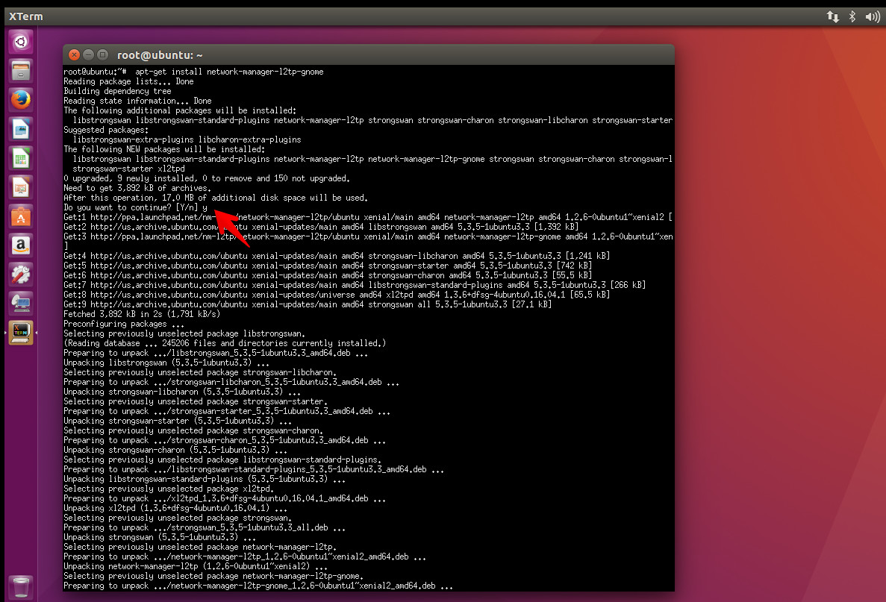Image resolution: width=886 pixels, height=602 pixels.
Task: Launch Firefox web browser
Action: [x=21, y=100]
